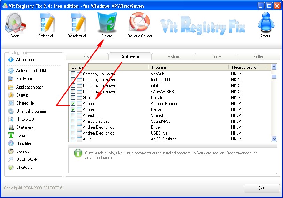Check the Ahead Shared checkbox

coord(73,115)
